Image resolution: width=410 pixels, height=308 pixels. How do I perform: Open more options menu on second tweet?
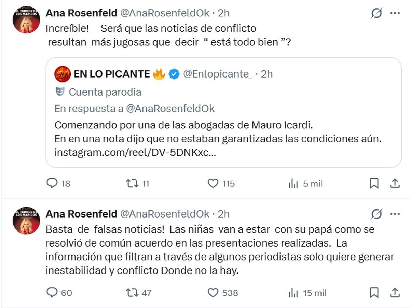(x=395, y=214)
